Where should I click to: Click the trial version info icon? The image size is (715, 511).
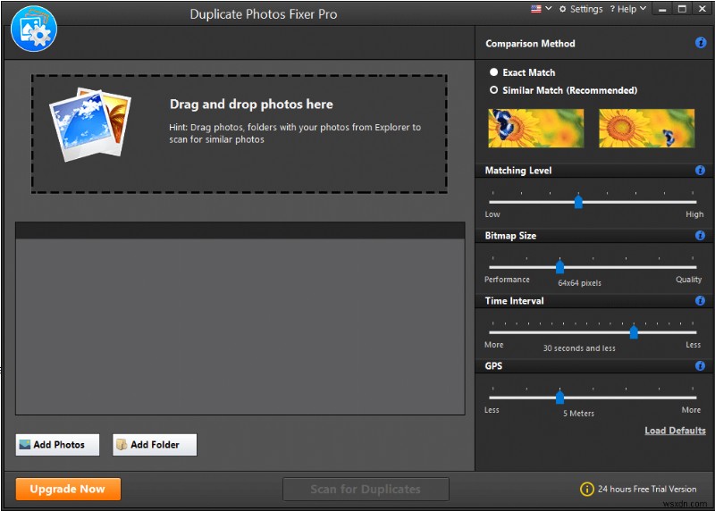point(586,489)
